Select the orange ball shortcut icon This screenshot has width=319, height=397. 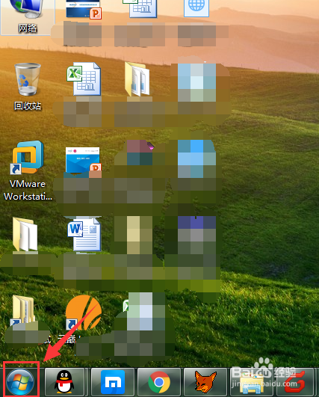click(x=83, y=313)
